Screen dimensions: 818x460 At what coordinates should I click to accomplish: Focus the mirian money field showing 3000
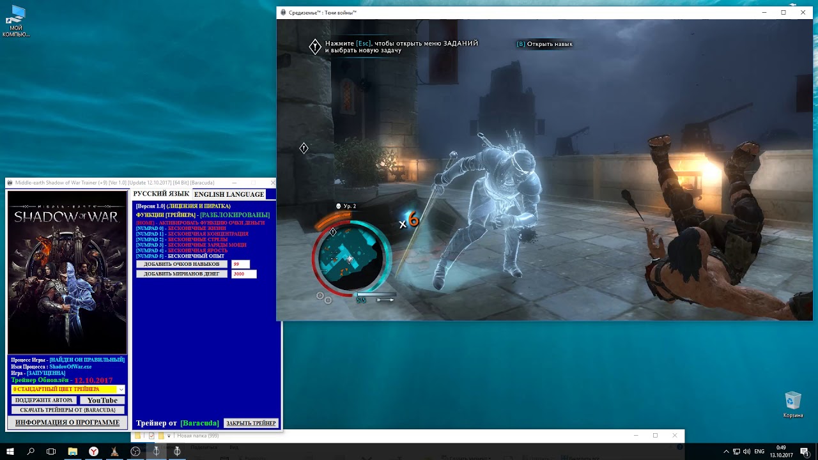point(243,273)
